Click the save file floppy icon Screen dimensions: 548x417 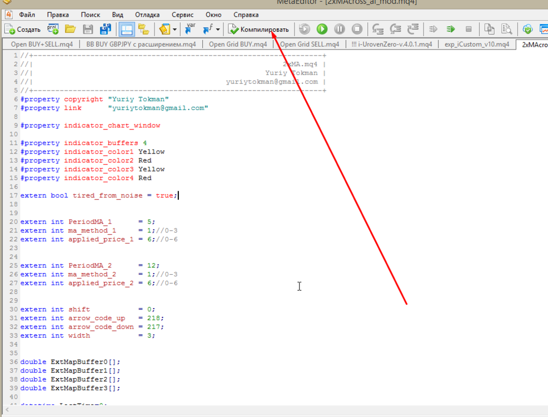(88, 29)
